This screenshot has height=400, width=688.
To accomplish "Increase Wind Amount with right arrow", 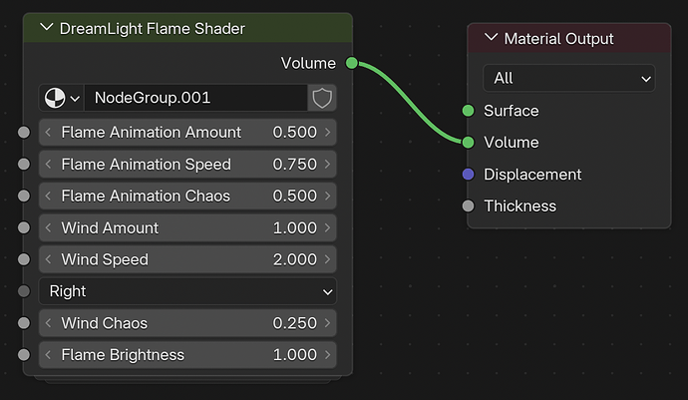I will click(x=327, y=227).
